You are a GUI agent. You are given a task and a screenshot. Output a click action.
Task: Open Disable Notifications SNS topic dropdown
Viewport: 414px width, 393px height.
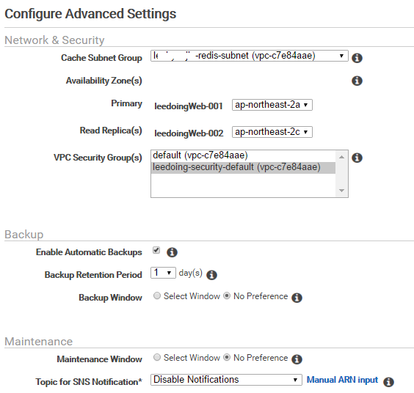point(226,380)
